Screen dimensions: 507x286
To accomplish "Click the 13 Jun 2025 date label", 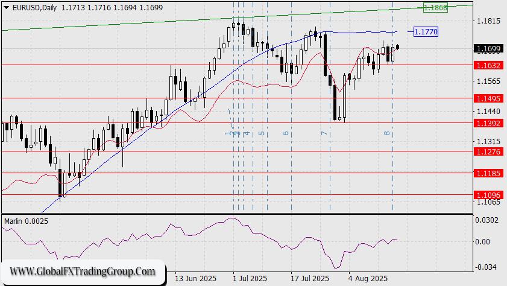I will [194, 279].
